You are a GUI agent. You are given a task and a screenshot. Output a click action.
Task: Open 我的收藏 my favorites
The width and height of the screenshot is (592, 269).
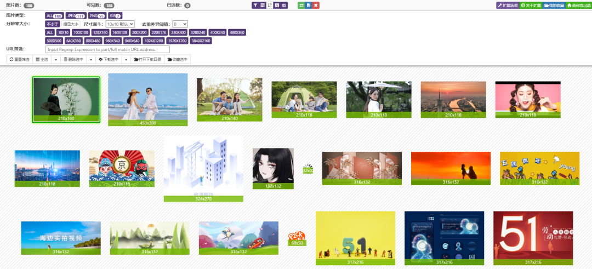click(x=554, y=5)
